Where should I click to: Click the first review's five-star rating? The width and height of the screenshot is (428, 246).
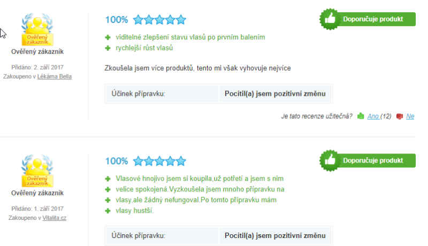point(159,20)
